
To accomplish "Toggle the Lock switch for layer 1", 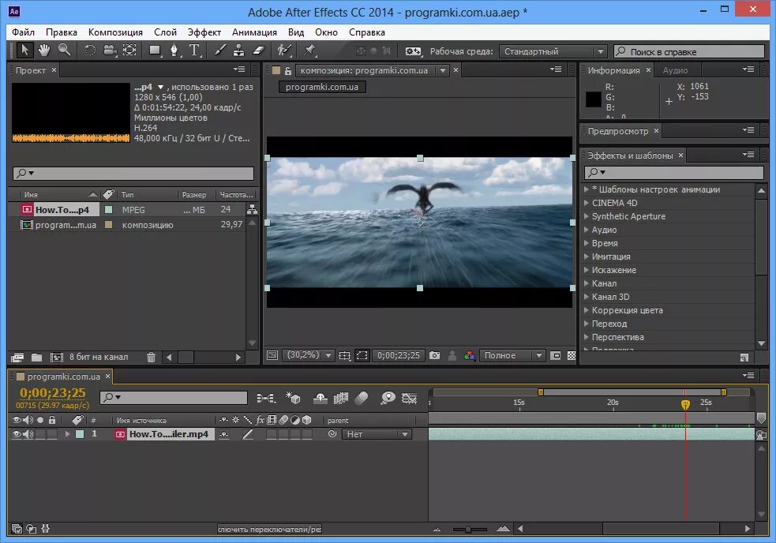I will click(x=52, y=434).
